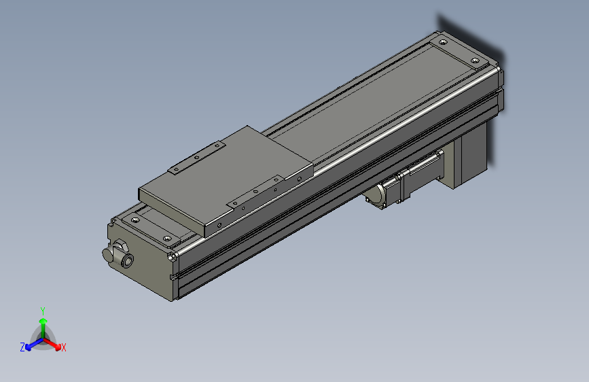Select the round fitting on the front end cap
Viewport: 589px width, 382px height.
point(118,252)
